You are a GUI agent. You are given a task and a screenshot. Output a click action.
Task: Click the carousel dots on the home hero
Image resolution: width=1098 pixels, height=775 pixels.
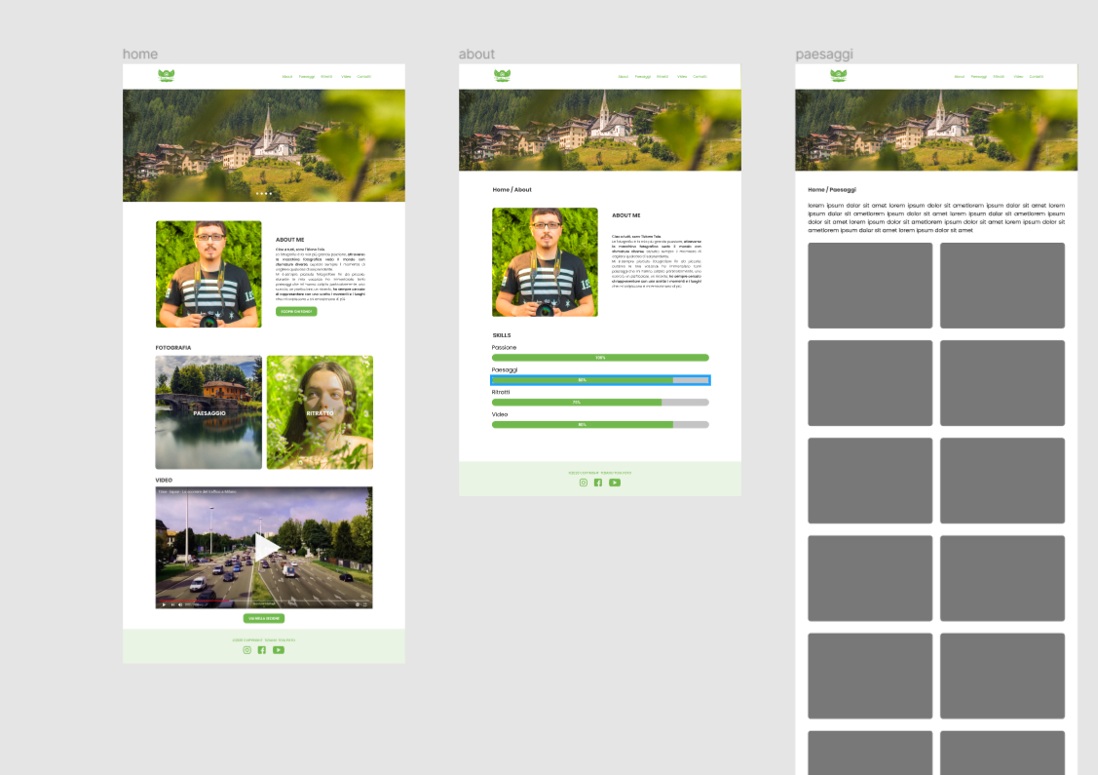tap(264, 193)
